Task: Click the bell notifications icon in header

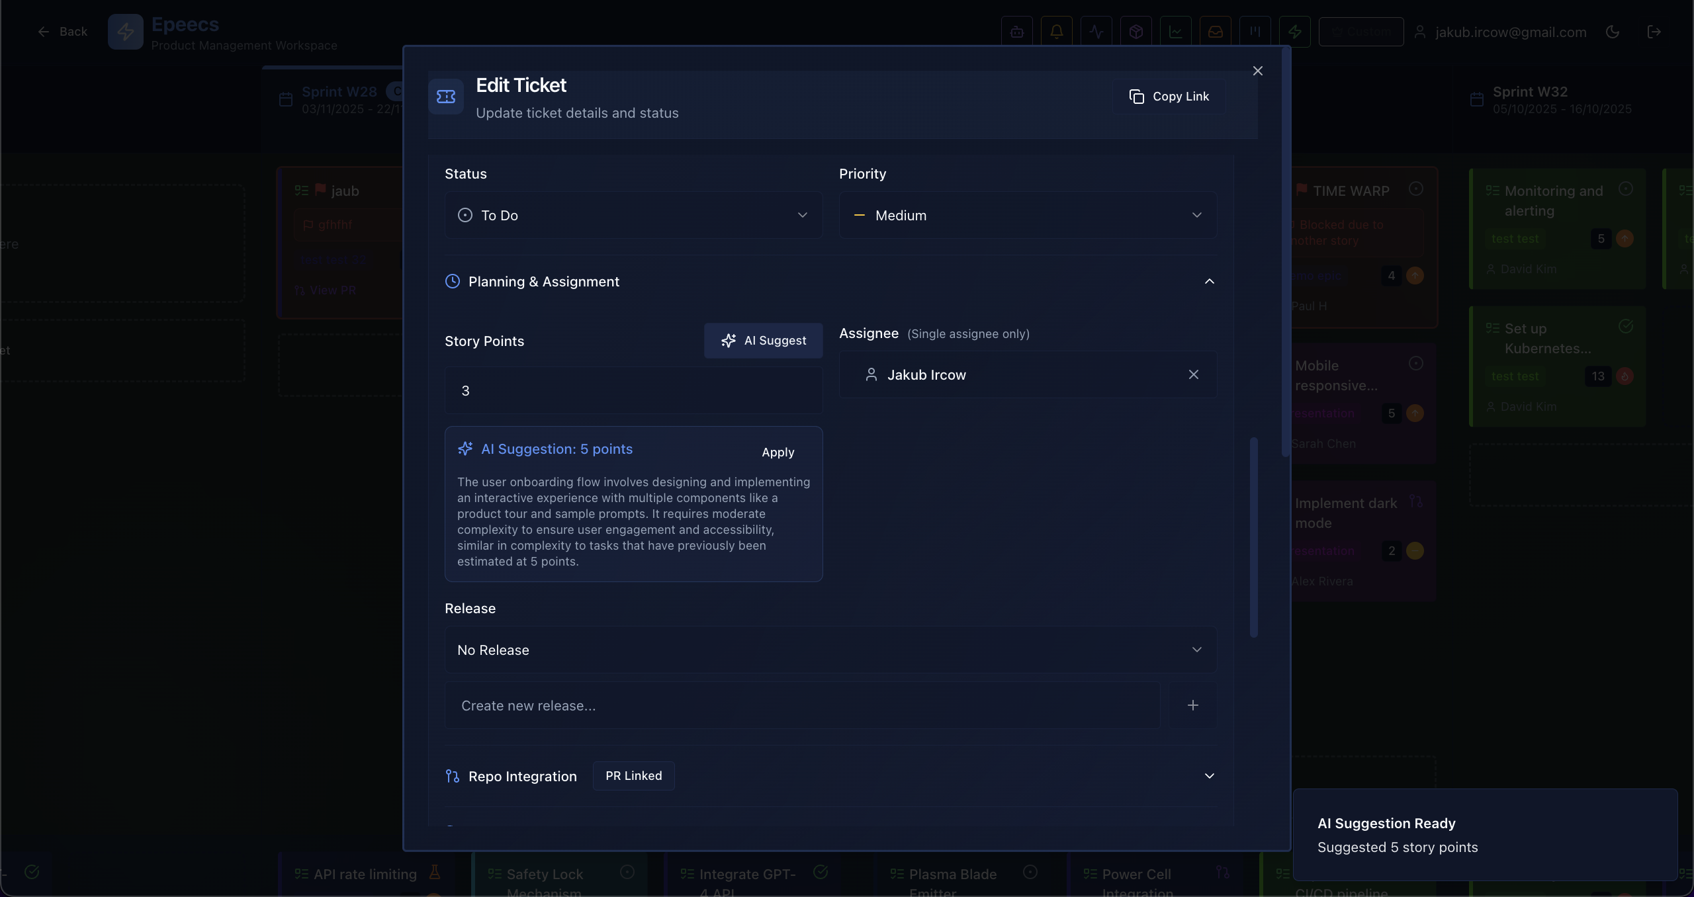Action: click(1056, 32)
